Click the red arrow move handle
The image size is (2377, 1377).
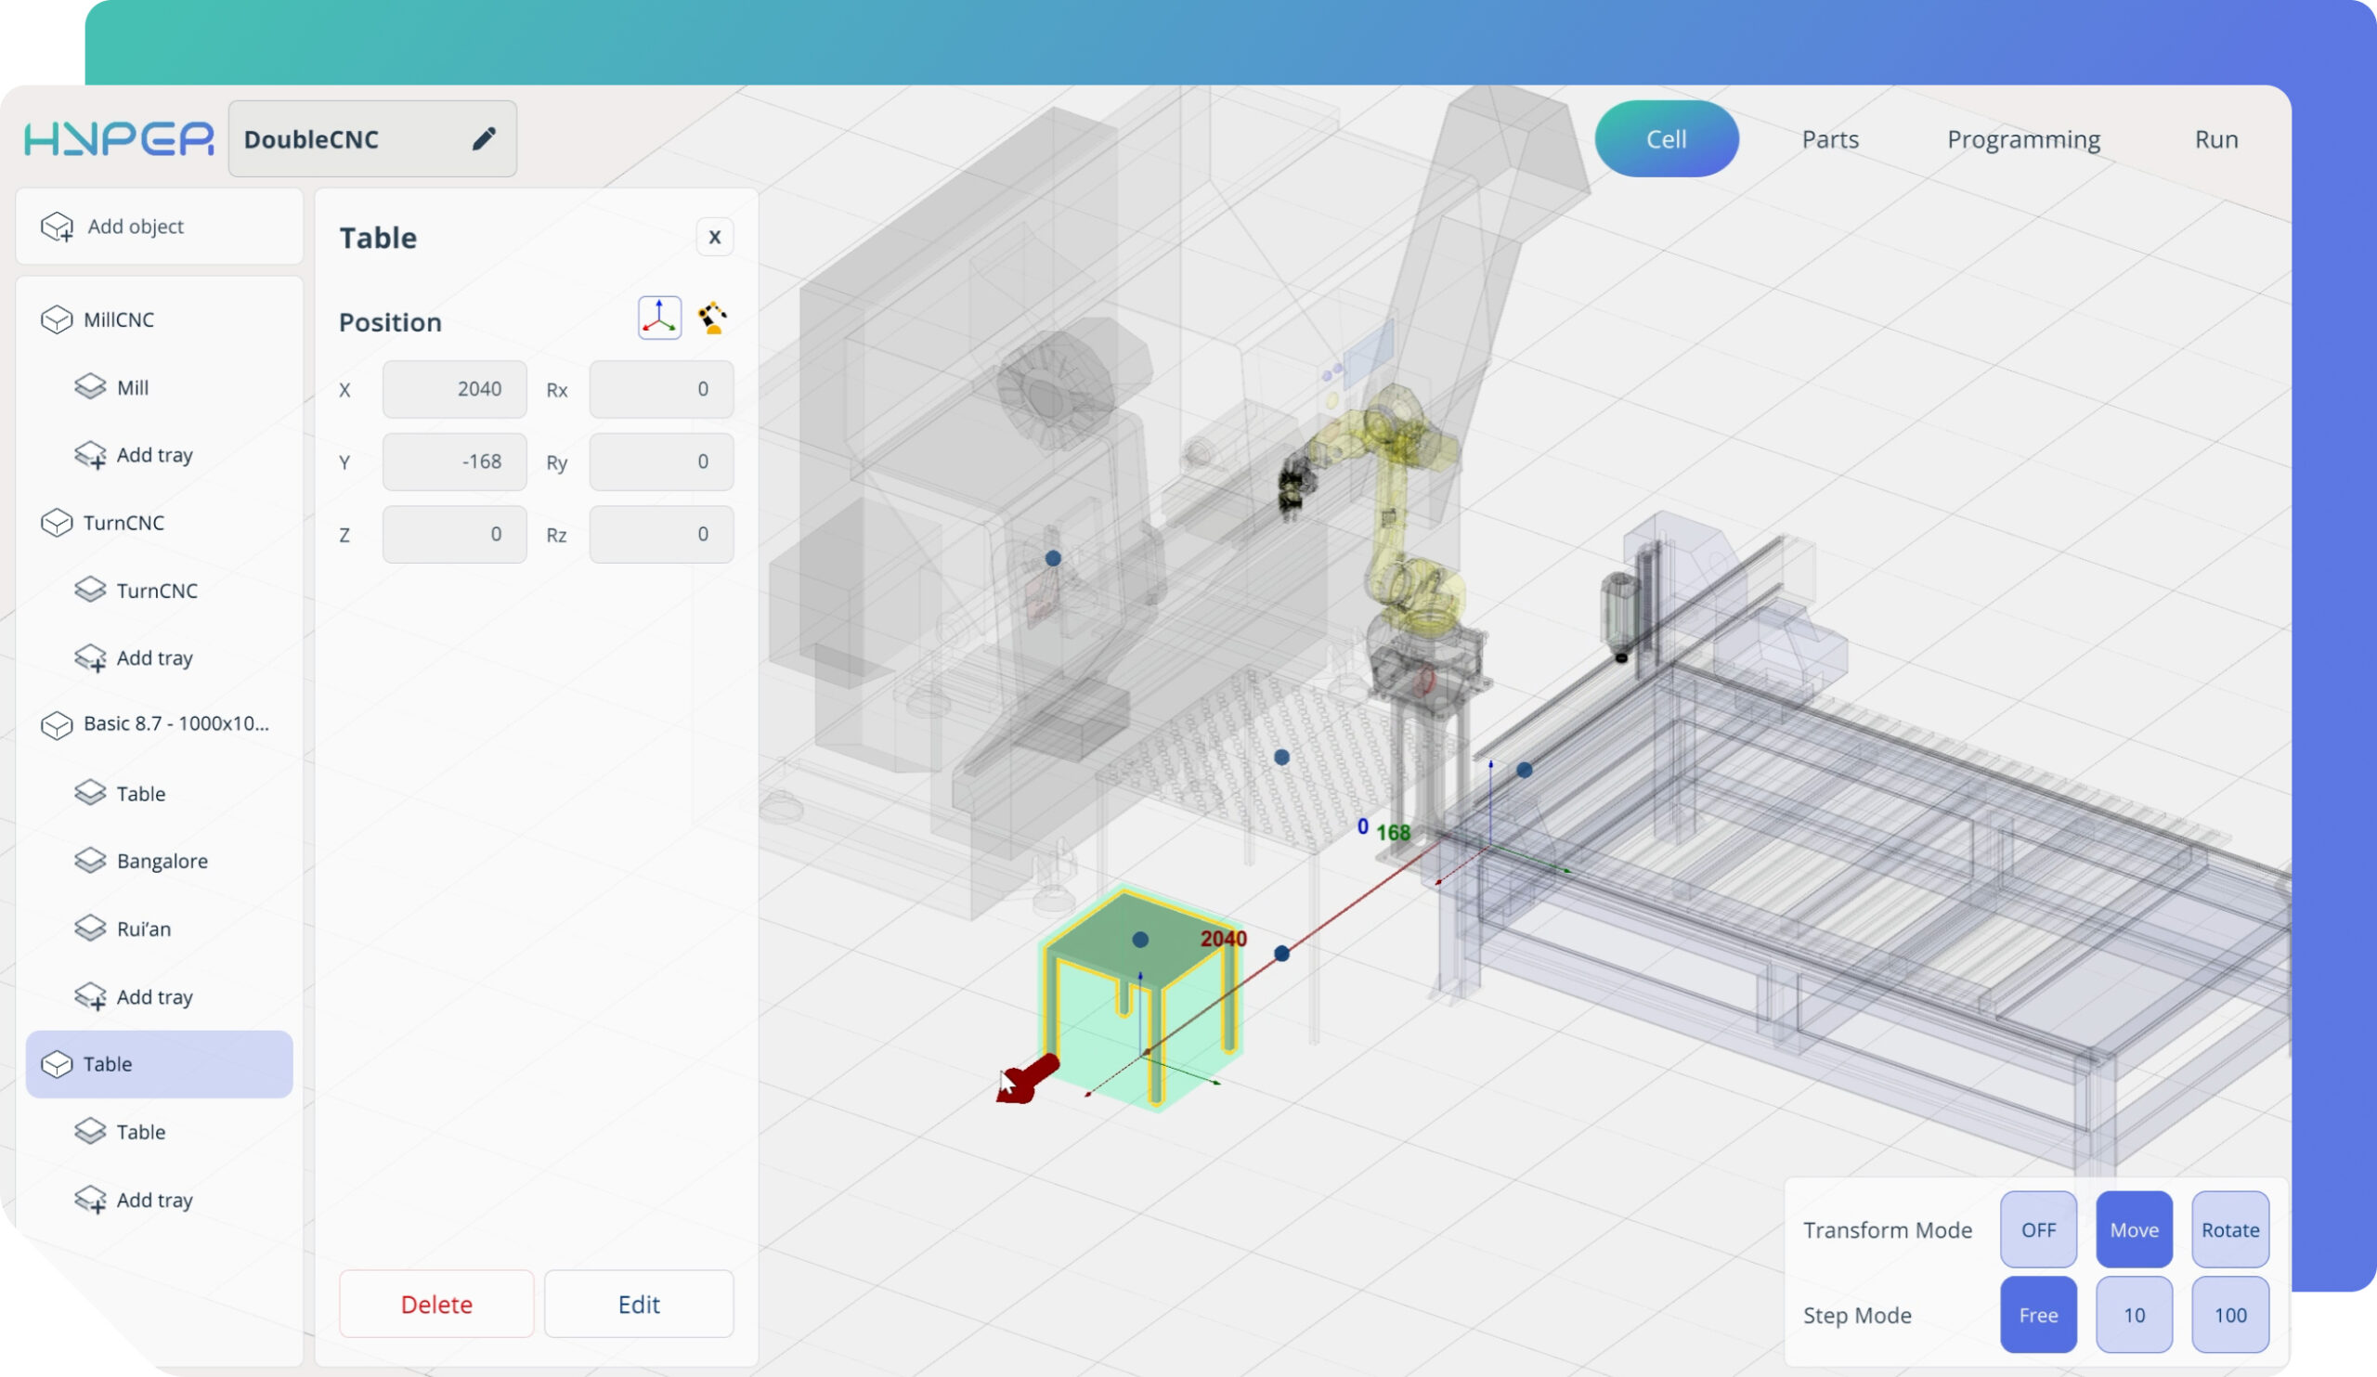point(1030,1078)
